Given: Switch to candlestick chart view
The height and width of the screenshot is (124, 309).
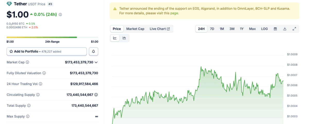Looking at the screenshot, I should point(124,38).
